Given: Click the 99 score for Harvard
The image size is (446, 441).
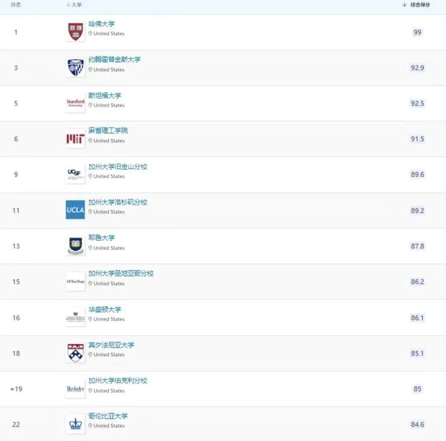Looking at the screenshot, I should click(x=418, y=33).
